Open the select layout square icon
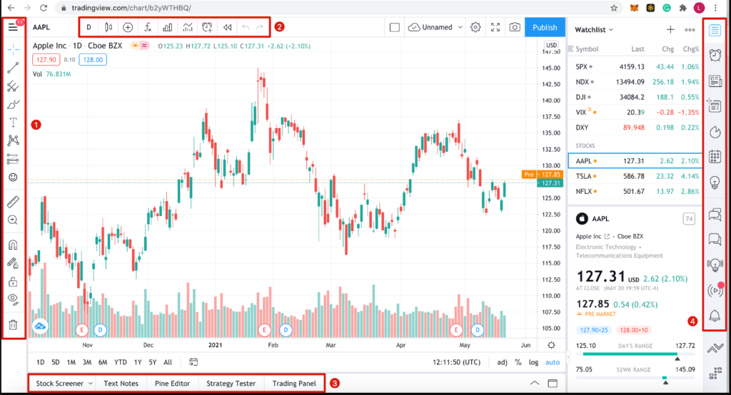Viewport: 731px width, 395px height. [394, 27]
